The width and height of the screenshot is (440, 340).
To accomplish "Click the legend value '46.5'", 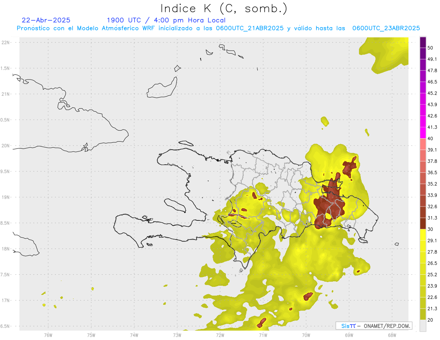I will [x=432, y=82].
